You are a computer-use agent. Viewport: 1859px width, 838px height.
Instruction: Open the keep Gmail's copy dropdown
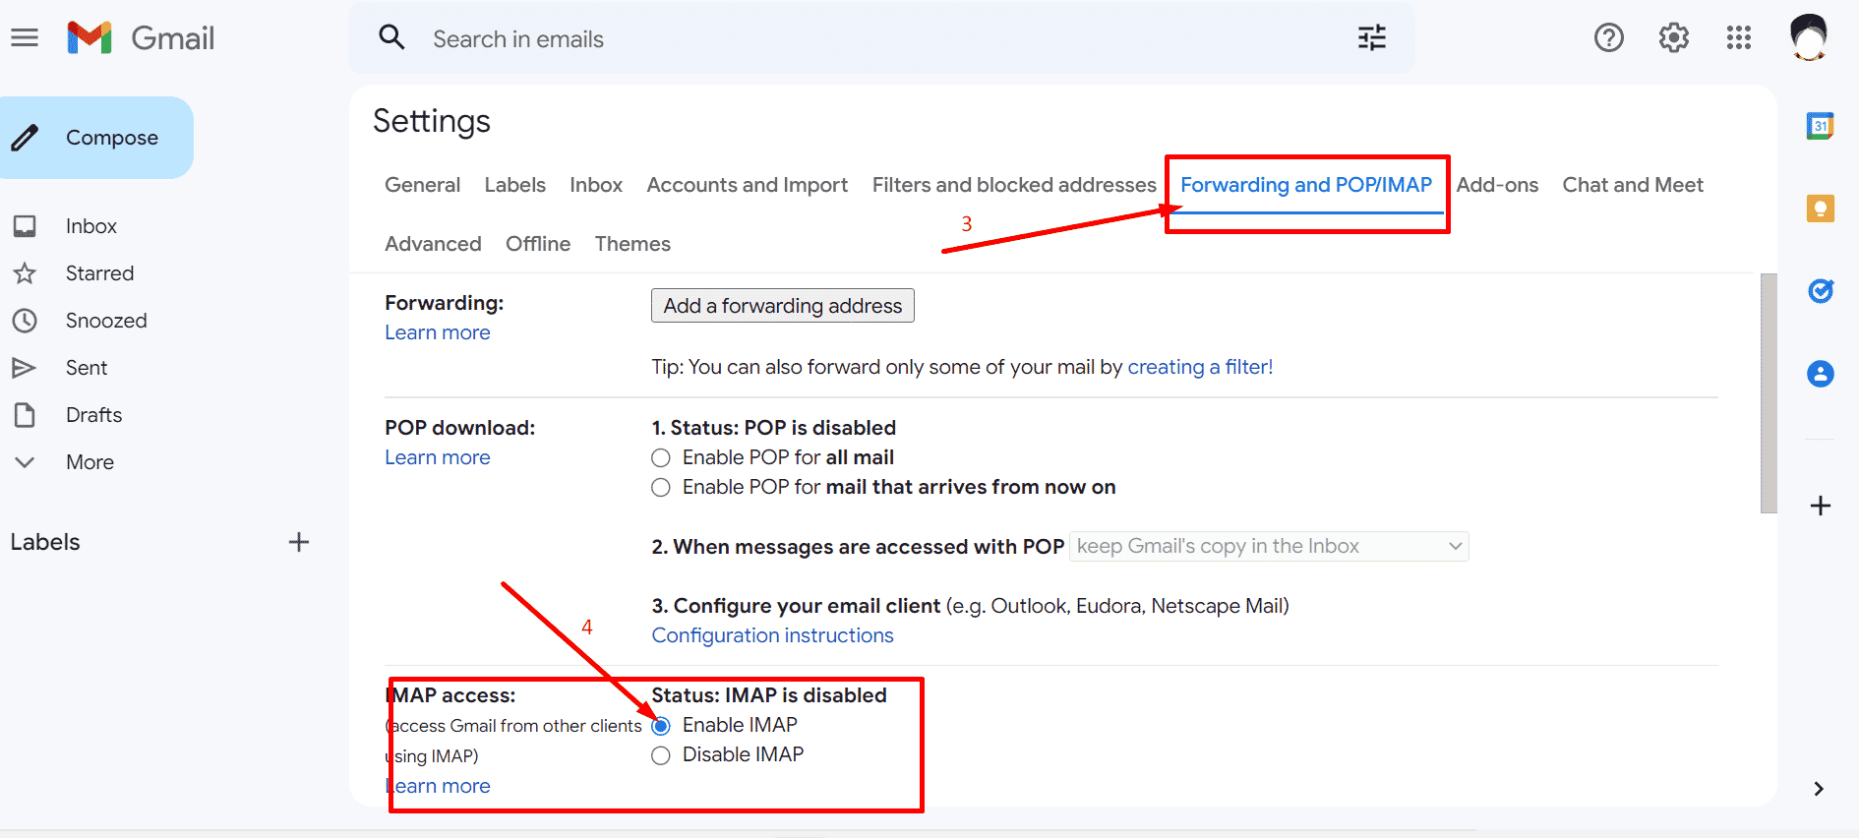pyautogui.click(x=1269, y=547)
